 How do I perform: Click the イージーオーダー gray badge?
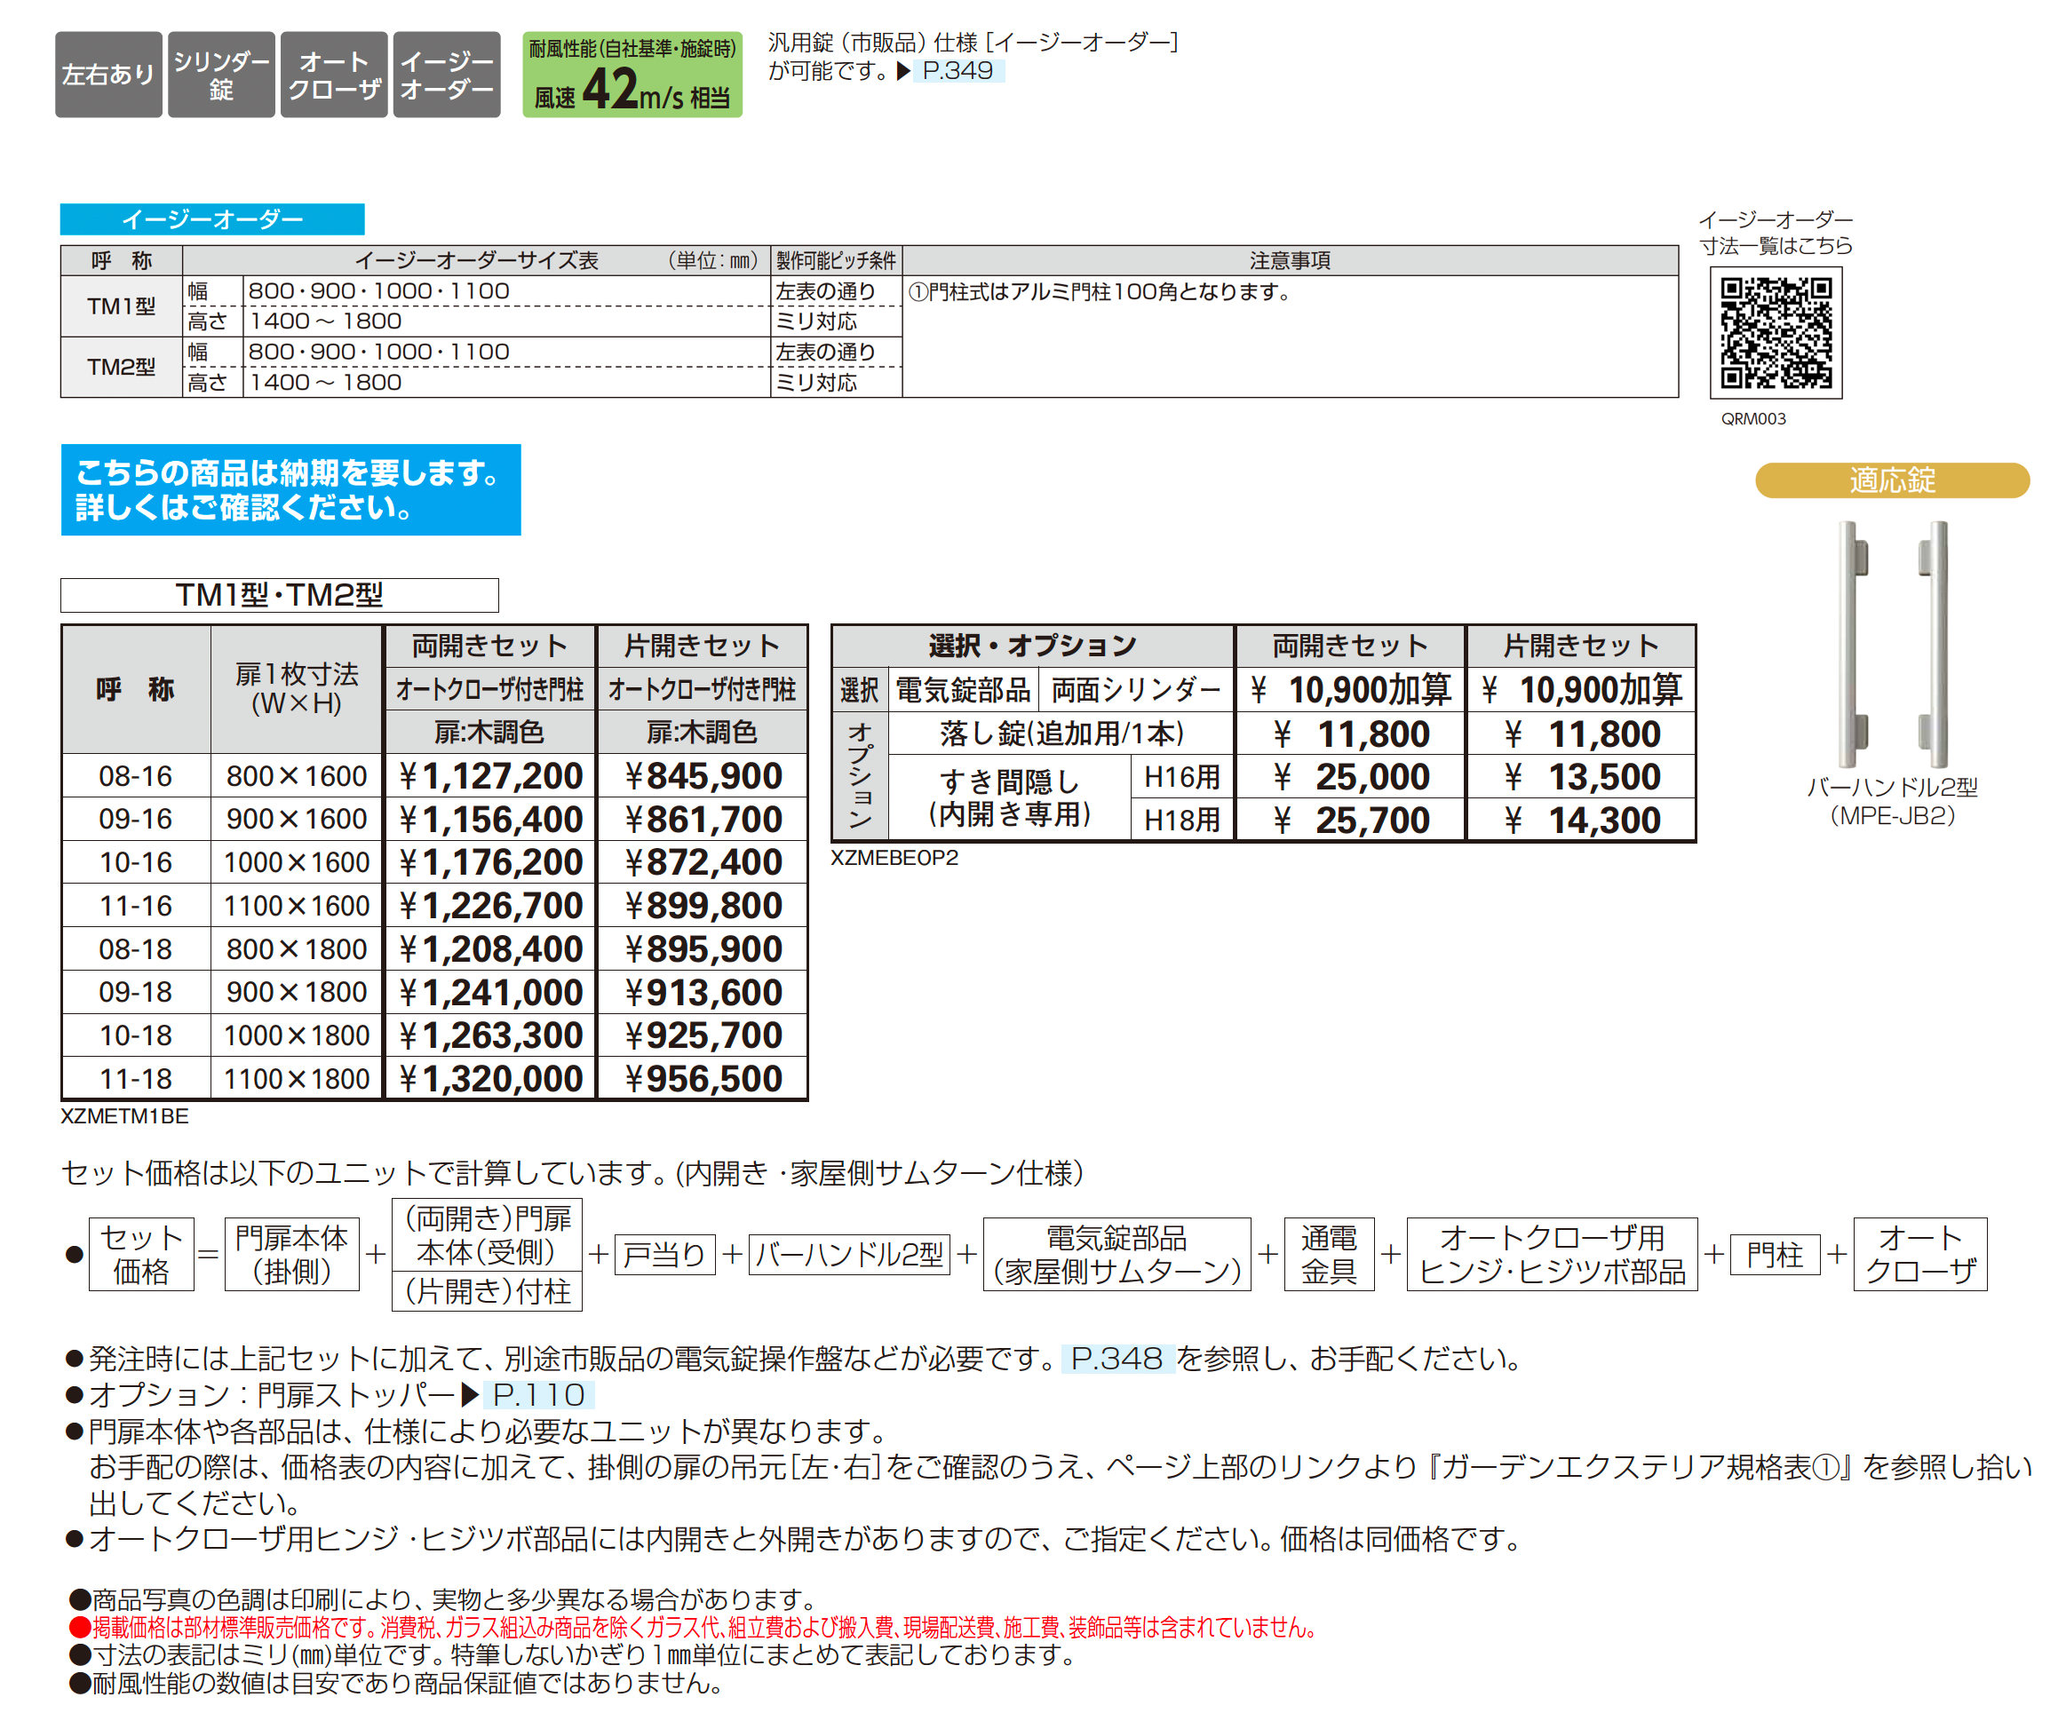[x=447, y=75]
